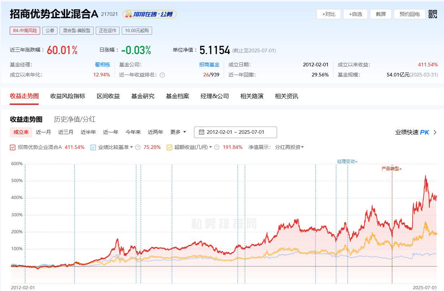Switch to the 基金研究 tab

[x=143, y=96]
